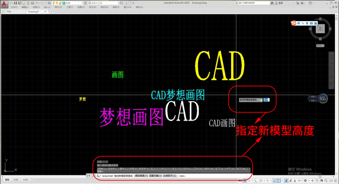Click the Undo arrow icon
Image resolution: width=339 pixels, height=184 pixels.
35,3
